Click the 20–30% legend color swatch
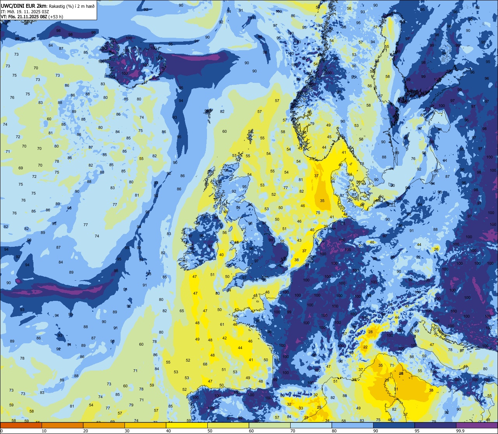 point(104,425)
